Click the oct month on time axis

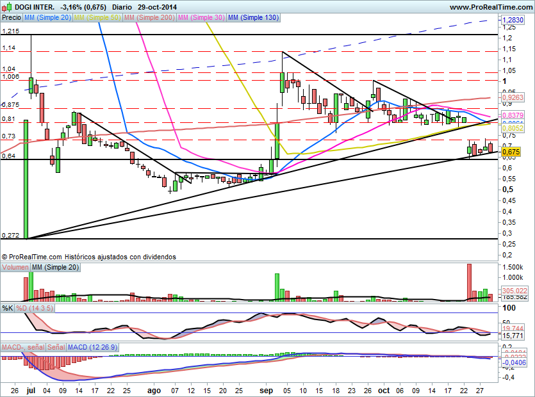pos(384,391)
